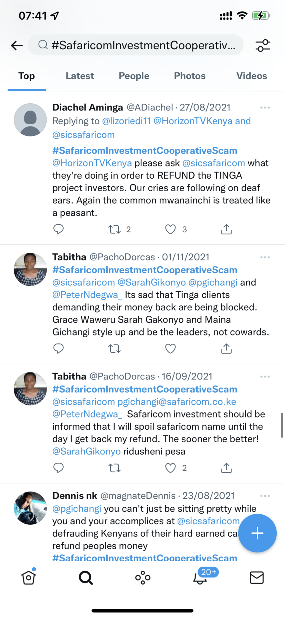Viewport: 285px width, 618px height.
Task: Switch to the Latest tab
Action: pyautogui.click(x=80, y=76)
